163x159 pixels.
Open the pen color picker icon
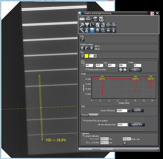[x=82, y=56]
